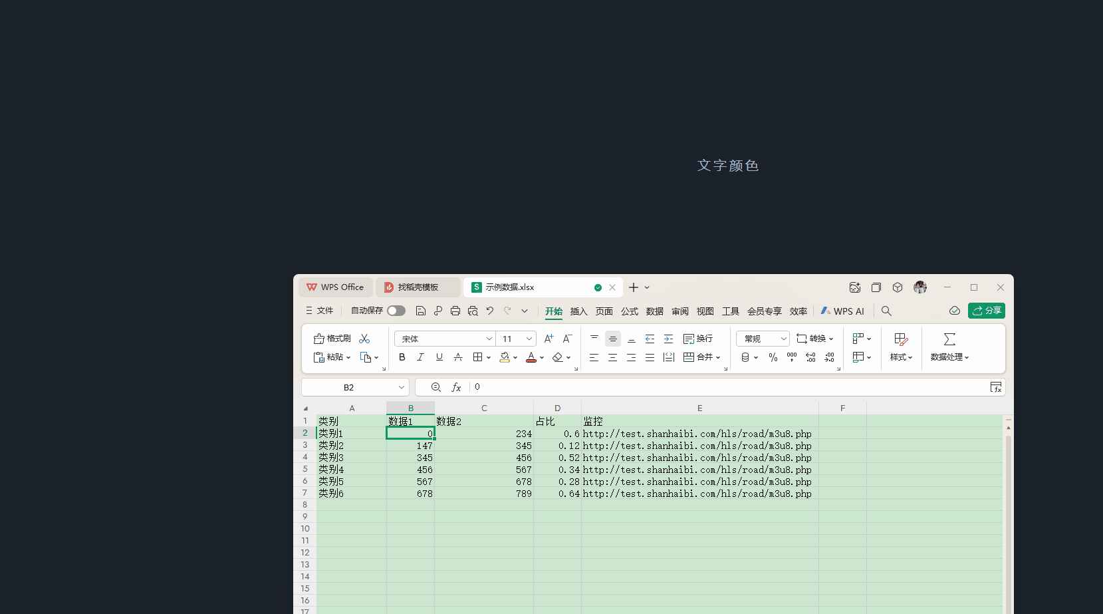This screenshot has width=1103, height=614.
Task: Toggle Bold formatting
Action: [402, 357]
